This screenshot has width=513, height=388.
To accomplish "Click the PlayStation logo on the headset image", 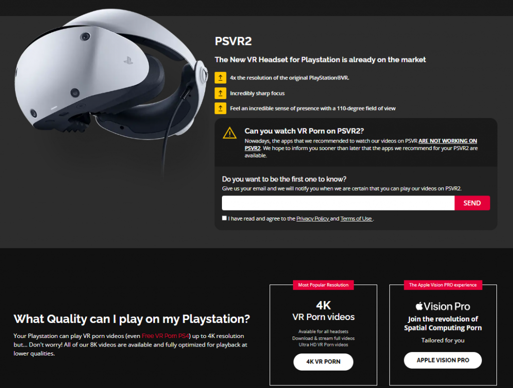I will (x=128, y=60).
